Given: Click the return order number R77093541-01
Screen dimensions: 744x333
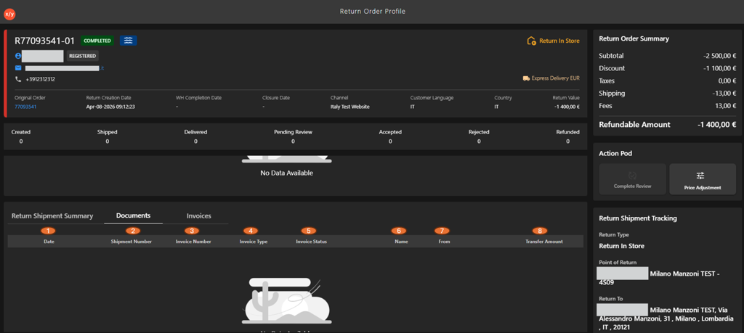Looking at the screenshot, I should (x=44, y=41).
